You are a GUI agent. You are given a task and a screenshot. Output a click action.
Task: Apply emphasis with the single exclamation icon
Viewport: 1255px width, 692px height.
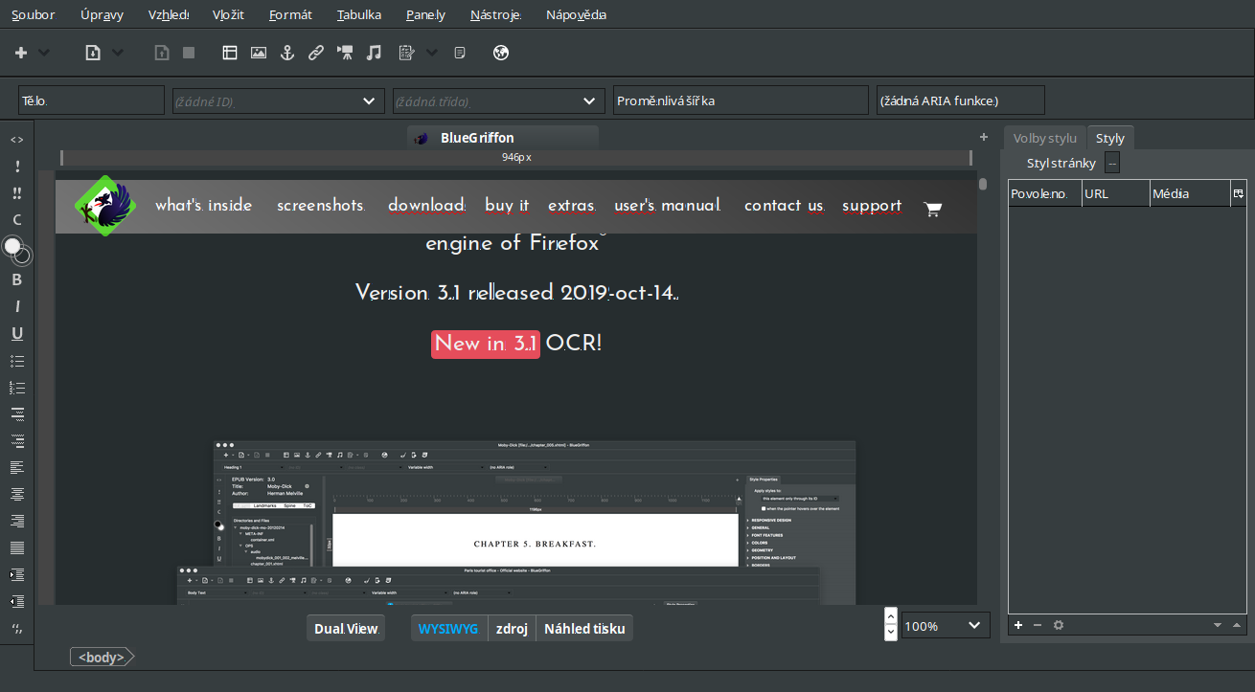click(17, 167)
